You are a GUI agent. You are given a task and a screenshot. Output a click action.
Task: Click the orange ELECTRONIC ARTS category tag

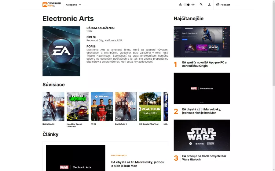[x=119, y=155]
